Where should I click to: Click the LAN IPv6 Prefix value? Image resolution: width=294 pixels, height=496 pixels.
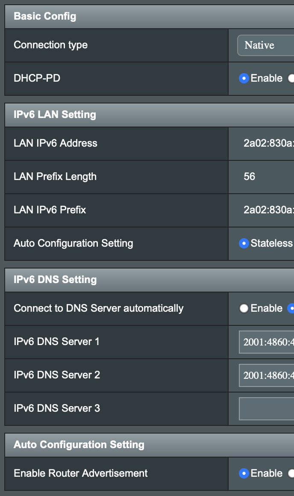[x=268, y=210]
